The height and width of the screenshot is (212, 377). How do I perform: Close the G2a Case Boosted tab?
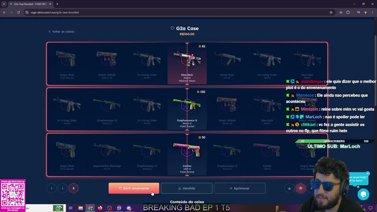[50, 4]
